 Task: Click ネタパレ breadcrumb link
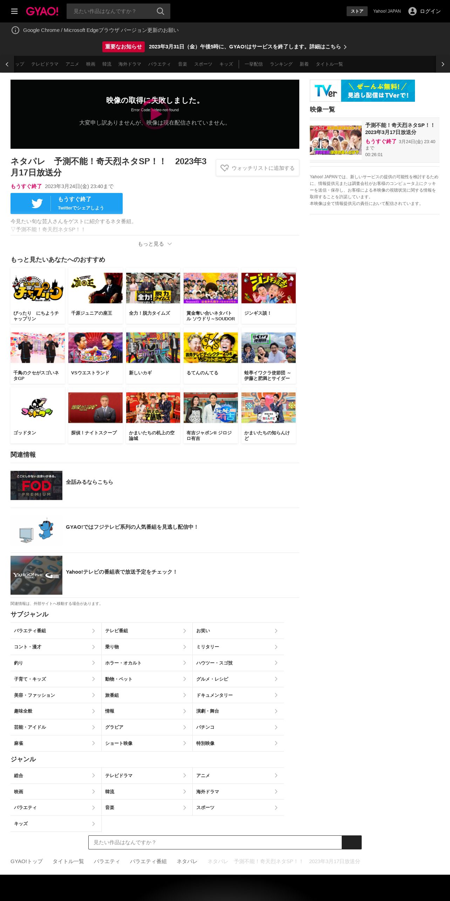187,861
